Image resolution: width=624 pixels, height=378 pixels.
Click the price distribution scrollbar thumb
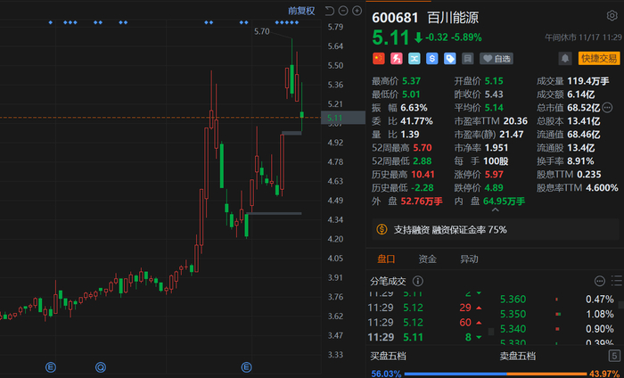[x=621, y=305]
